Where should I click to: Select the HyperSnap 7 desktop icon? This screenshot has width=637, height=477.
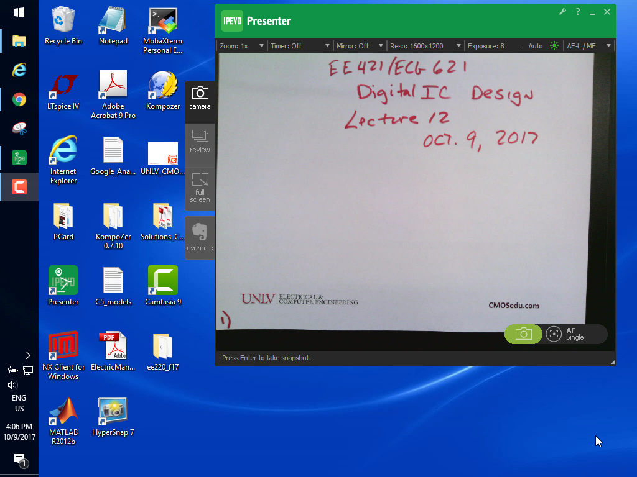click(x=113, y=417)
